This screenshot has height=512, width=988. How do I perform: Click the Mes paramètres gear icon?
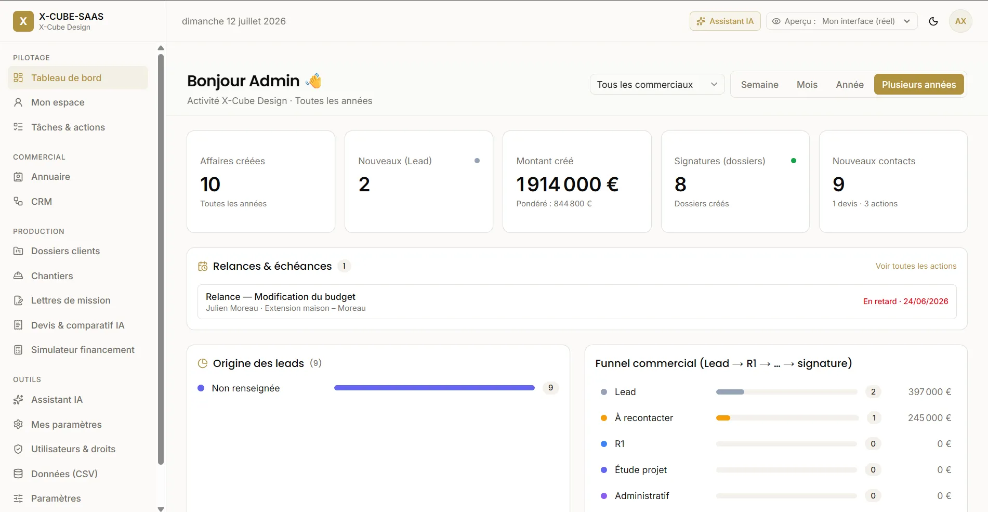coord(18,424)
